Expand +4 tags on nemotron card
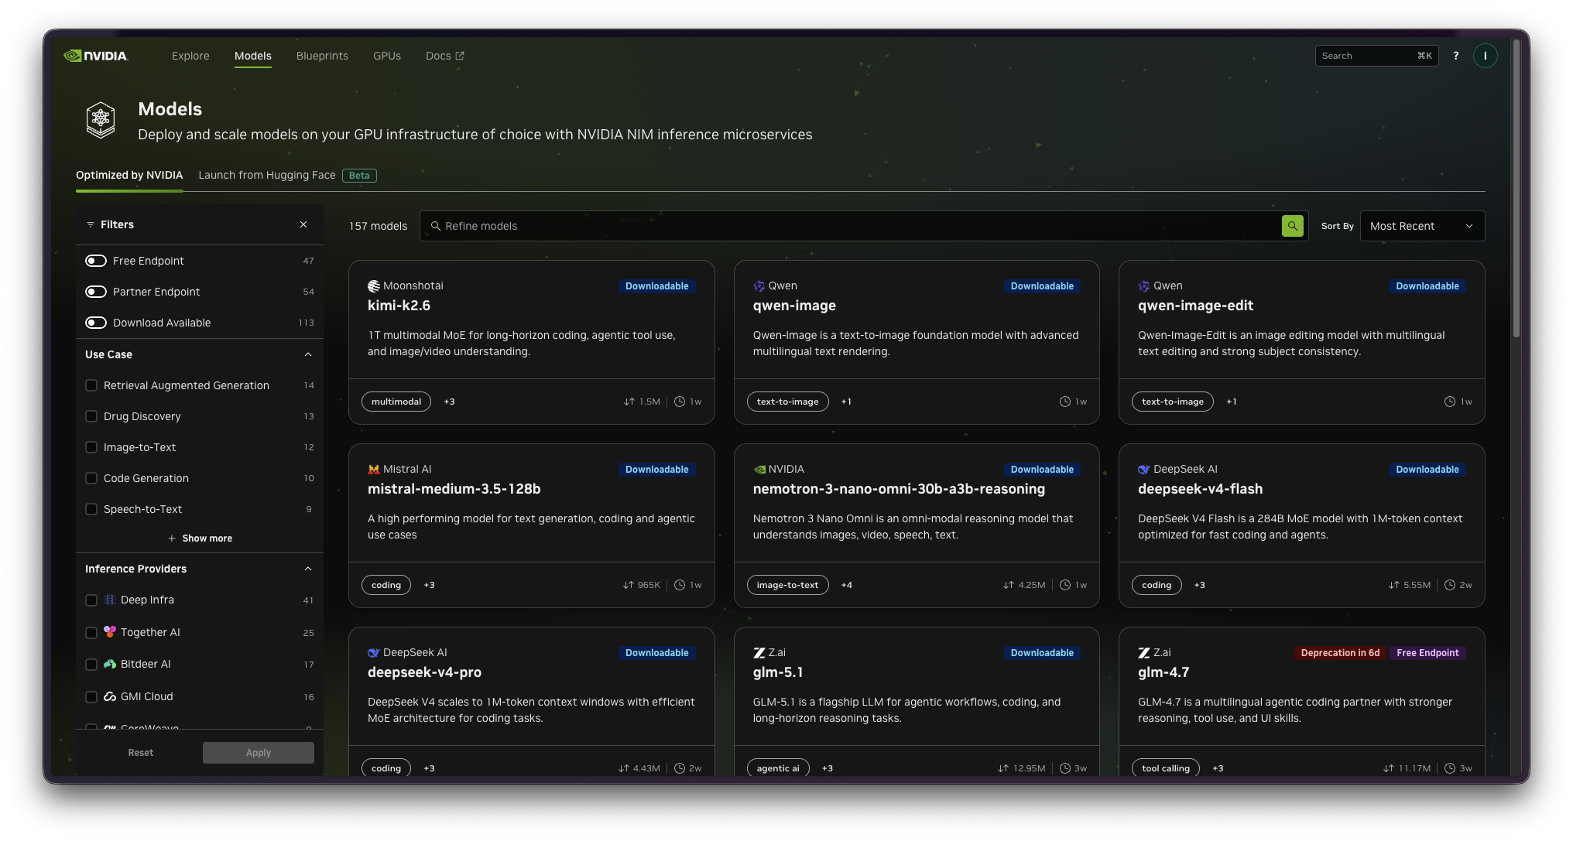The image size is (1573, 841). tap(847, 585)
